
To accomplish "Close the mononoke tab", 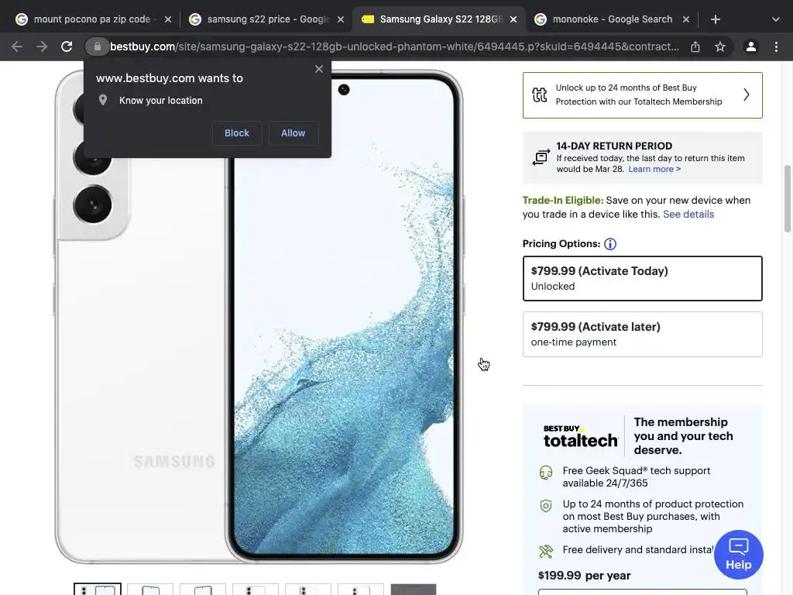I will [x=686, y=19].
